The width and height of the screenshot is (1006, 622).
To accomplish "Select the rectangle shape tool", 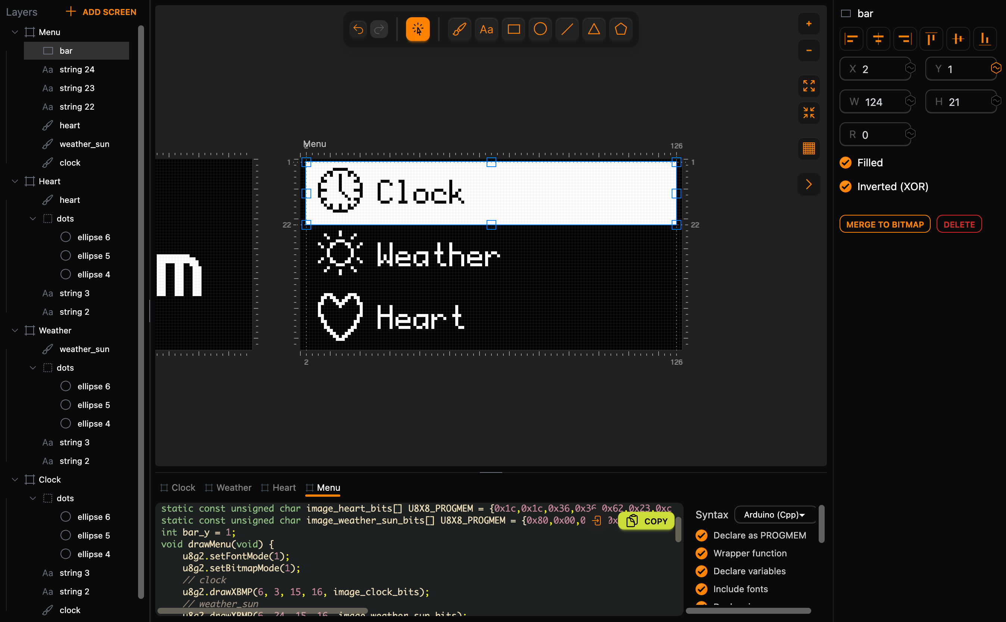I will (x=514, y=29).
